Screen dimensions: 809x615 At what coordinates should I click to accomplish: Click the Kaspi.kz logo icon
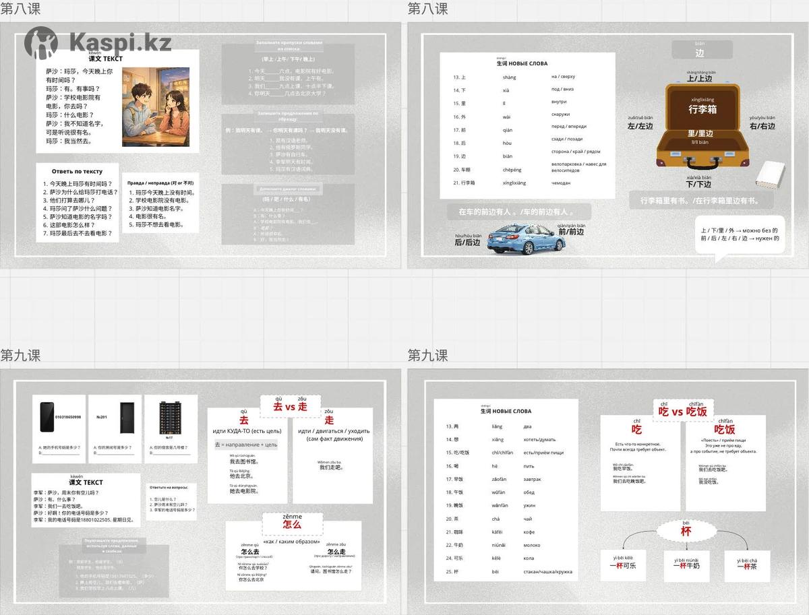[x=40, y=42]
